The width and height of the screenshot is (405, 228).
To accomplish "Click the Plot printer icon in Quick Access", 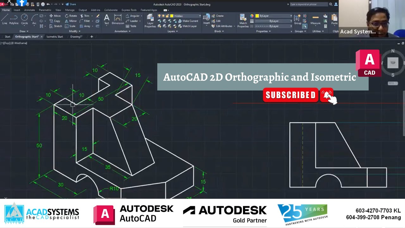I will 43,4.
